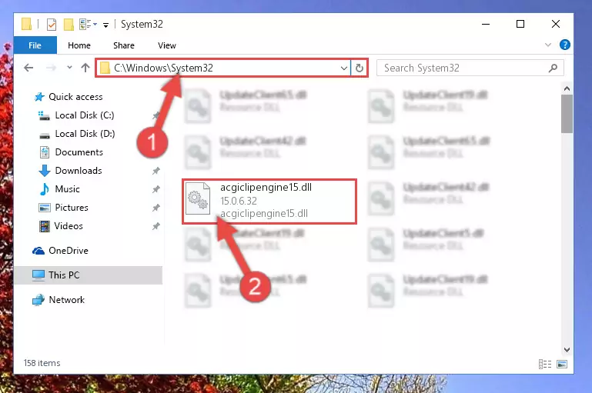Open the recent locations dropdown arrow
The image size is (592, 393).
tap(69, 68)
